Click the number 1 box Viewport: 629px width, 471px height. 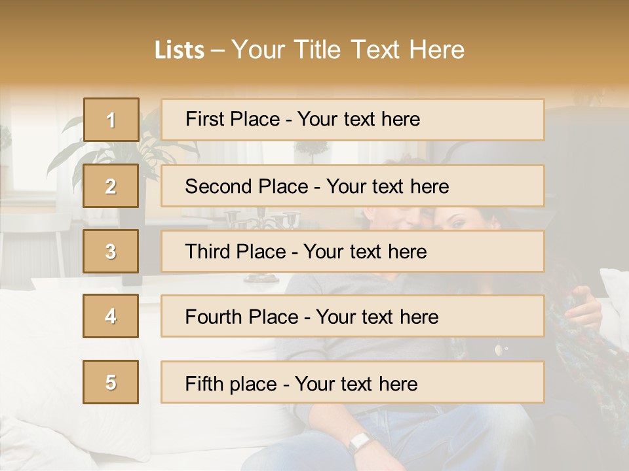[111, 120]
